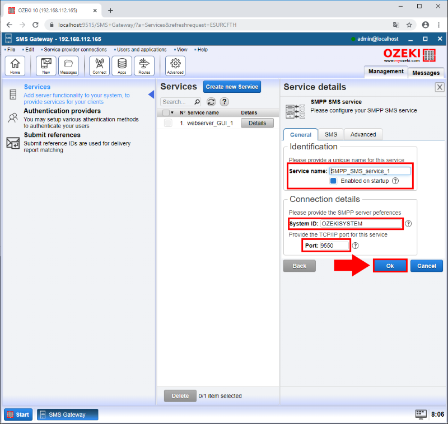
Task: Open the Messages folder toolbar icon
Action: [x=68, y=65]
